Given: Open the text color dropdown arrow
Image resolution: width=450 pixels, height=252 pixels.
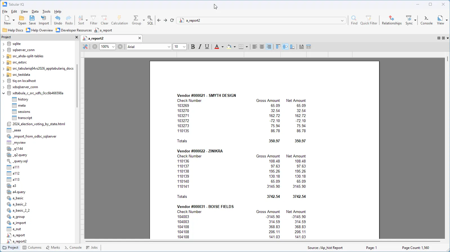Looking at the screenshot, I should pyautogui.click(x=223, y=47).
